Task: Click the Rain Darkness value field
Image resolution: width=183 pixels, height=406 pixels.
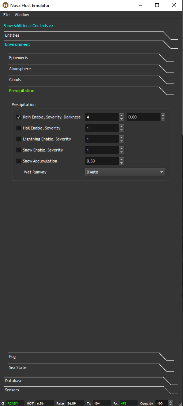Action: pos(143,117)
